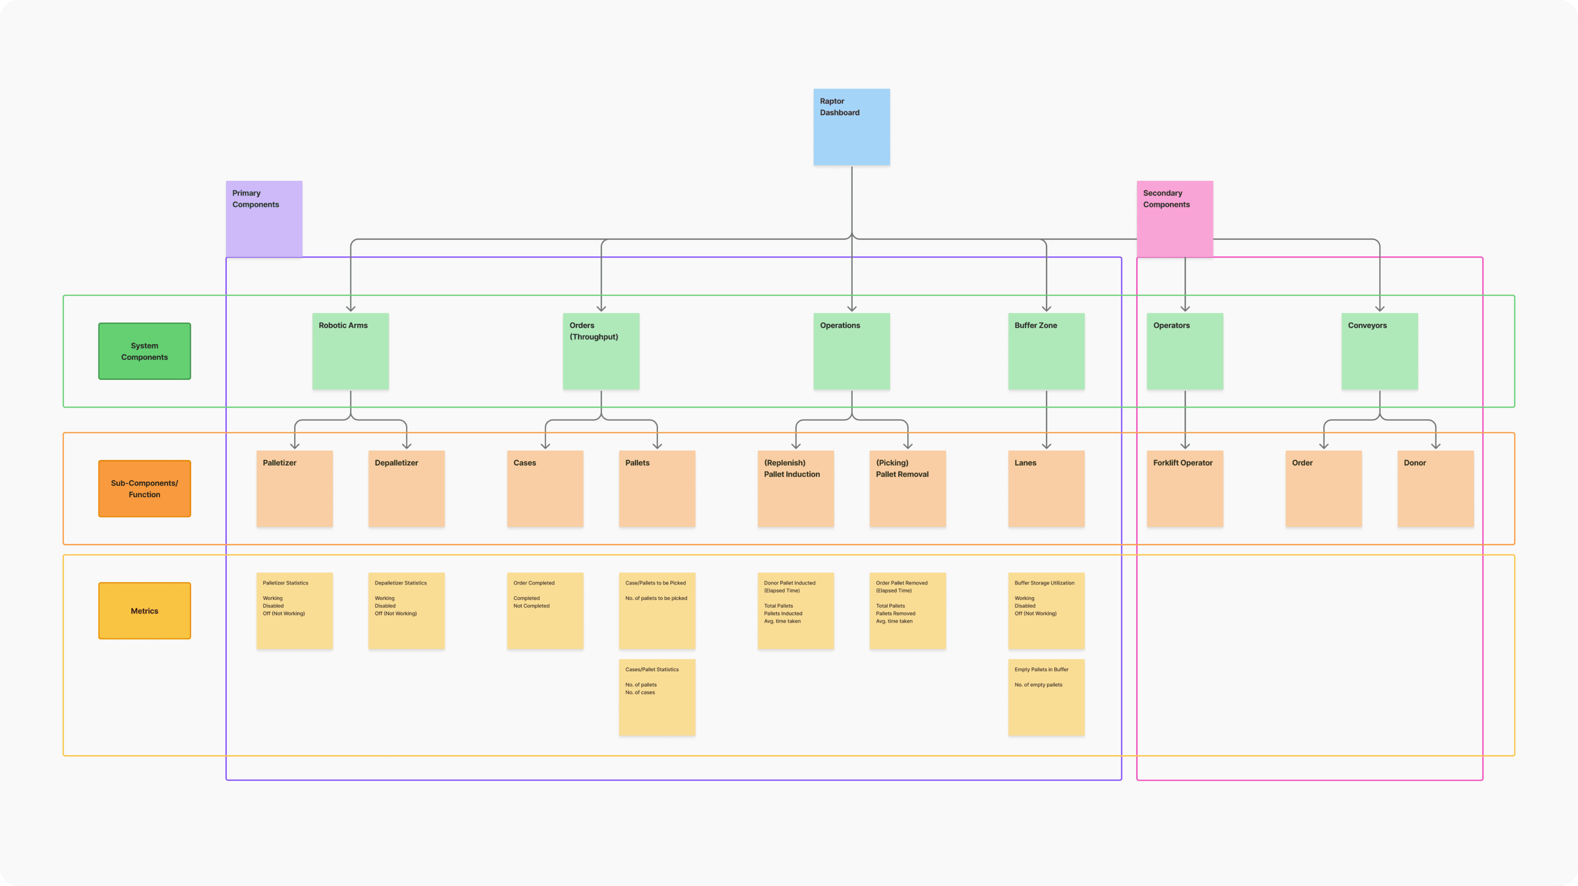Select the Conveyors green sticky note
Viewport: 1578px width, 886px height.
[1379, 351]
